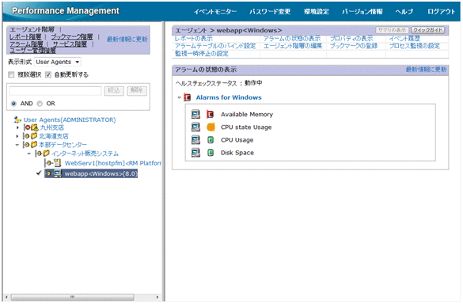Screen dimensions: 463x304
Task: Click the クイックガイド button
Action: pyautogui.click(x=428, y=30)
